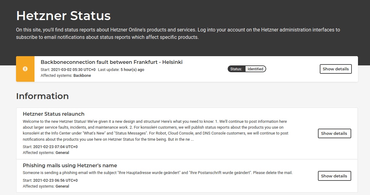Screen dimensions: 370x195
Task: Click the 2021-02-23 07:04 UTC+0 start date
Action: point(55,147)
